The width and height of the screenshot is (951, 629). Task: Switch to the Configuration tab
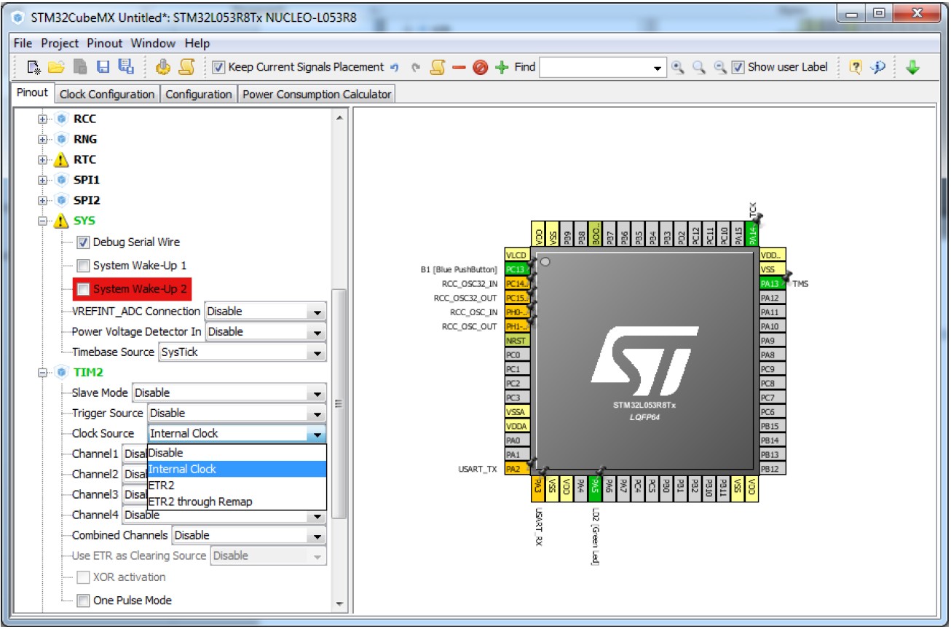click(x=198, y=95)
